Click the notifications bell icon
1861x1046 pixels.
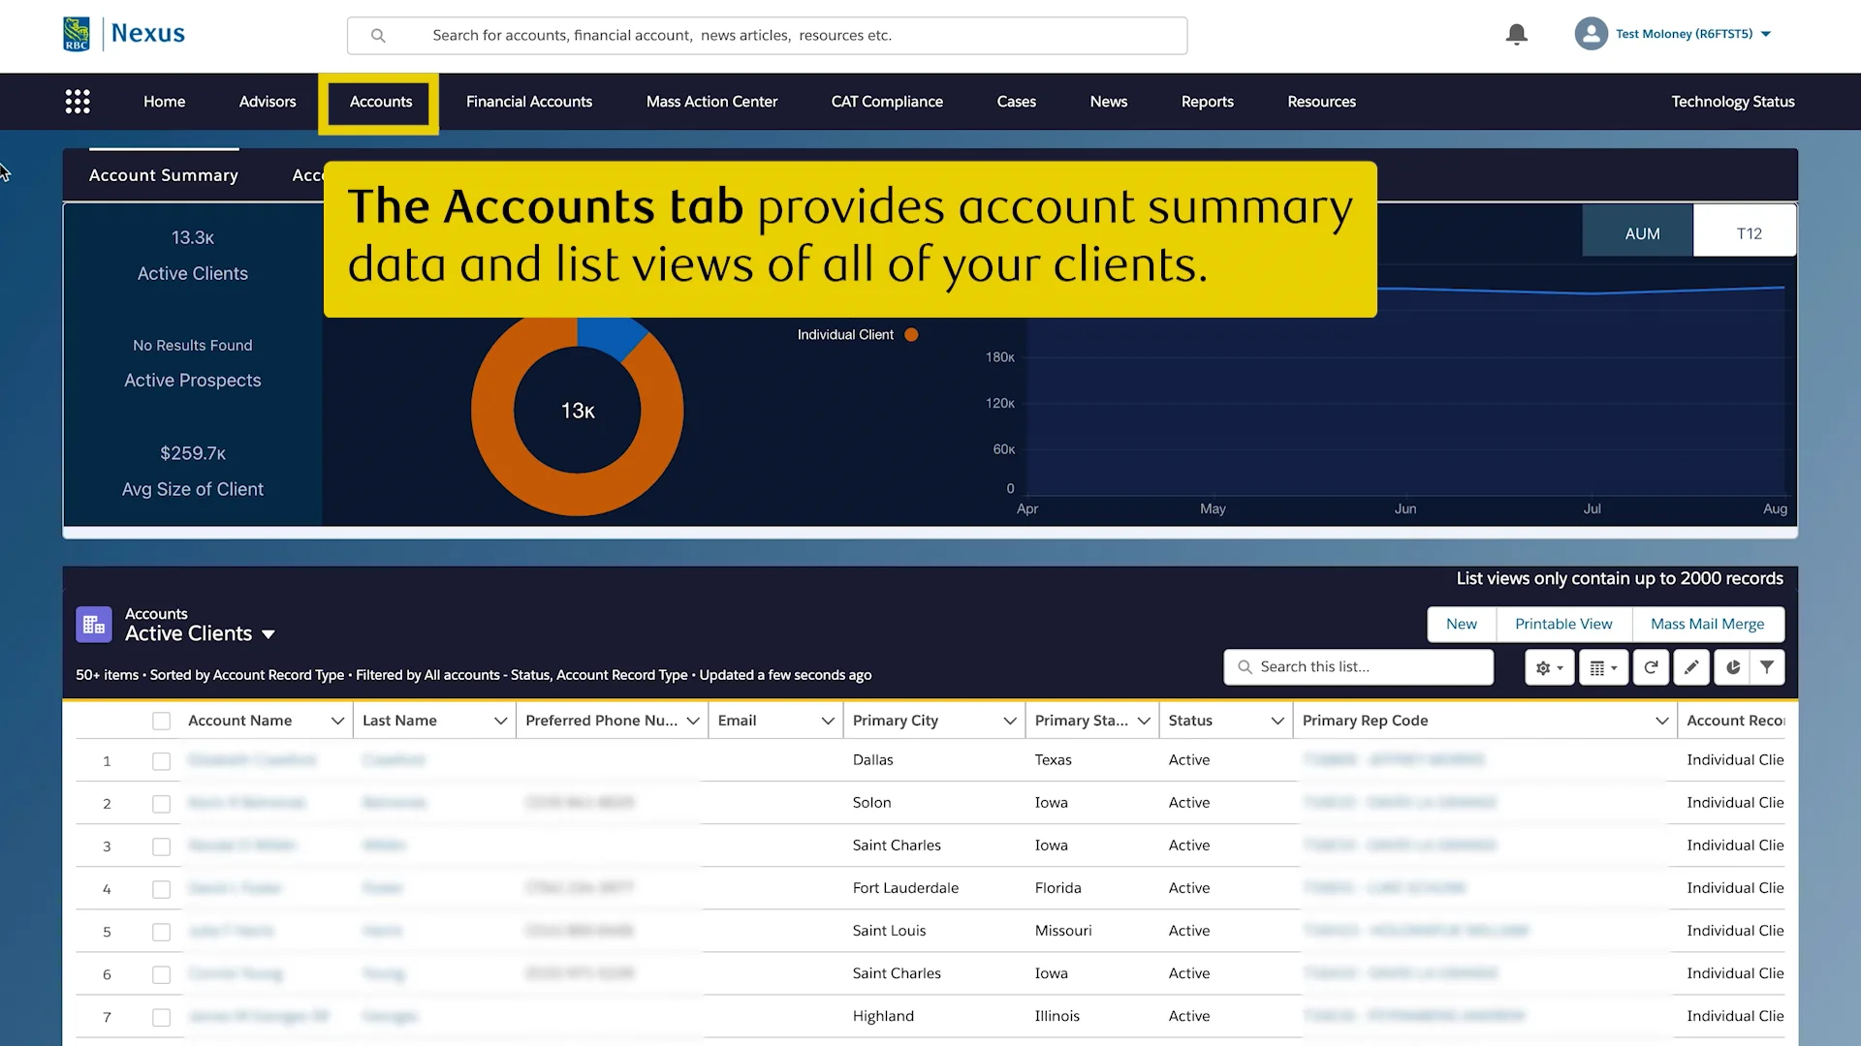tap(1517, 34)
